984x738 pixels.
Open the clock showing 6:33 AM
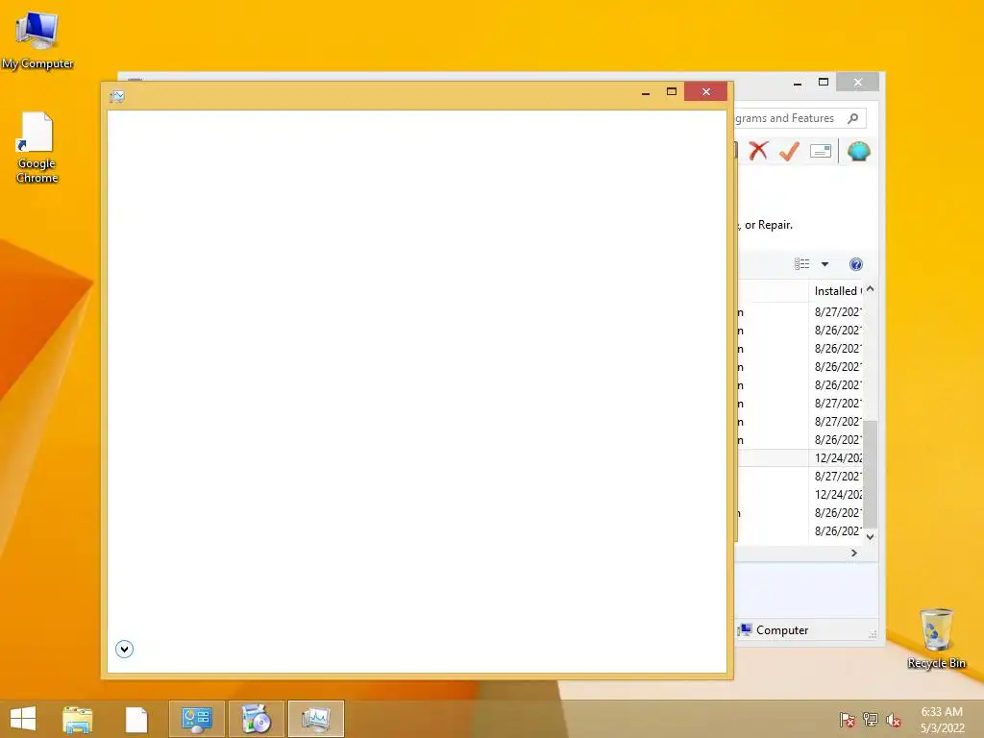(x=942, y=719)
